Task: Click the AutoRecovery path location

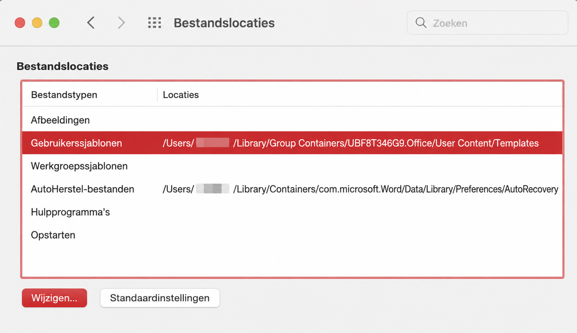Action: pyautogui.click(x=360, y=189)
